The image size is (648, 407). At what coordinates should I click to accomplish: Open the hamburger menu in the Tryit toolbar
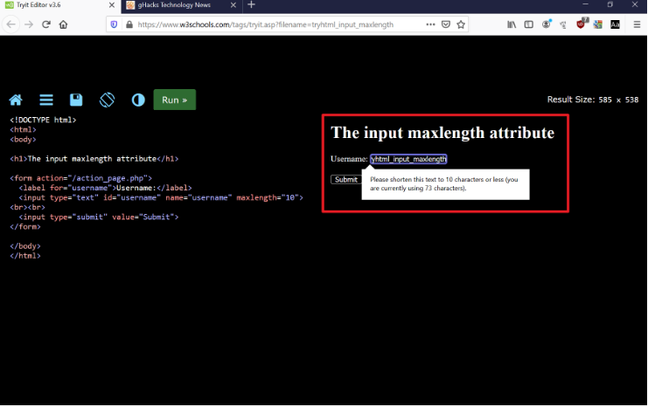pos(46,100)
